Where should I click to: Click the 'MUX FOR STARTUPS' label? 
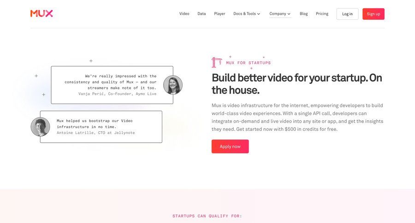[x=248, y=63]
